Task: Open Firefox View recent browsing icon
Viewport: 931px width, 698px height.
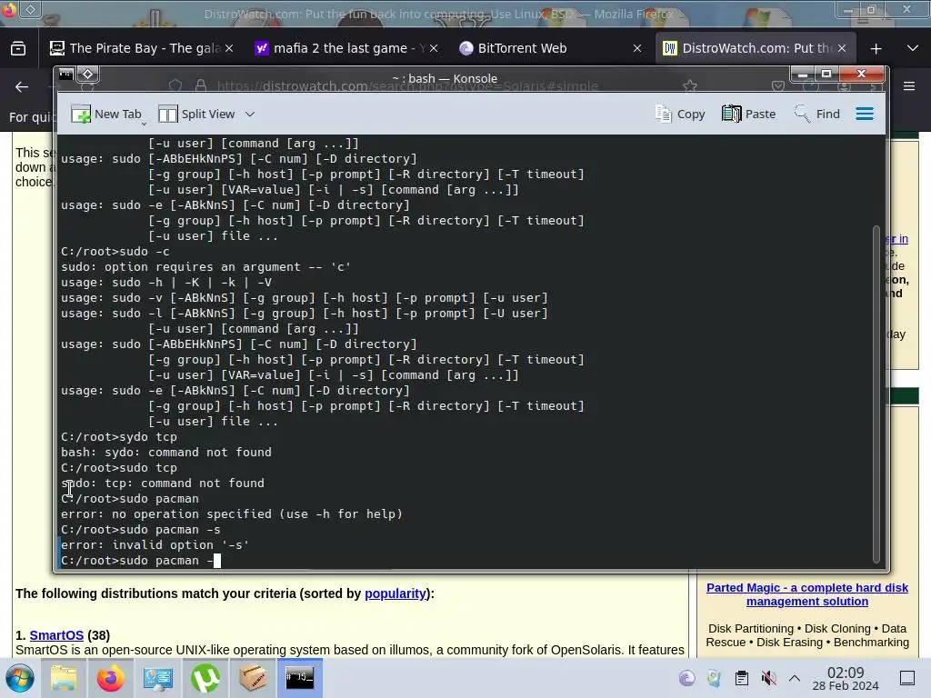Action: (18, 49)
